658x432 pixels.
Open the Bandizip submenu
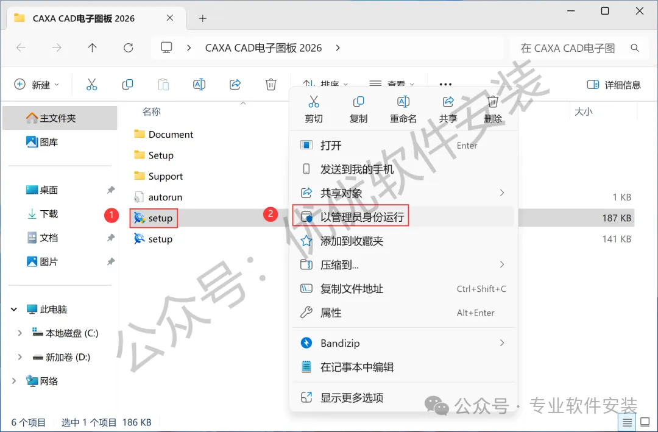click(x=403, y=343)
